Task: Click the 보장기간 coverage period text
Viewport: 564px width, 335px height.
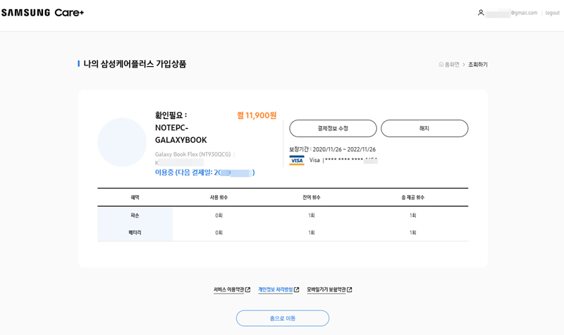Action: tap(332, 149)
